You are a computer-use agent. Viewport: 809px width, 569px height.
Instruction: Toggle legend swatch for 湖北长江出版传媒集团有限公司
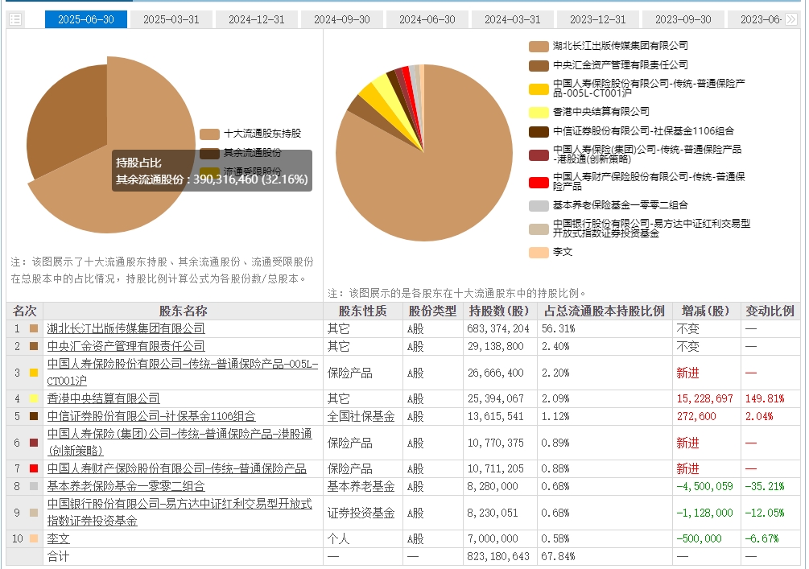tap(539, 47)
